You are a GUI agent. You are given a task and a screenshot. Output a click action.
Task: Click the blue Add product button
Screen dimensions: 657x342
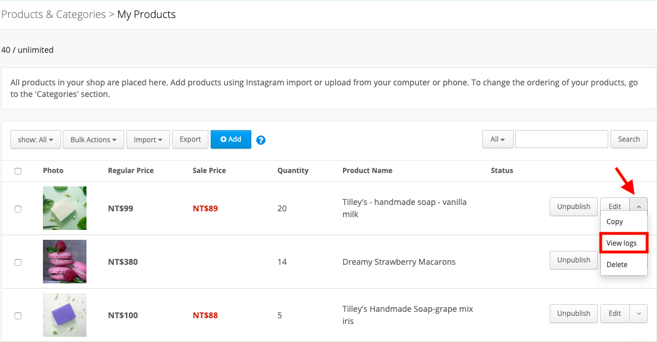pos(231,139)
